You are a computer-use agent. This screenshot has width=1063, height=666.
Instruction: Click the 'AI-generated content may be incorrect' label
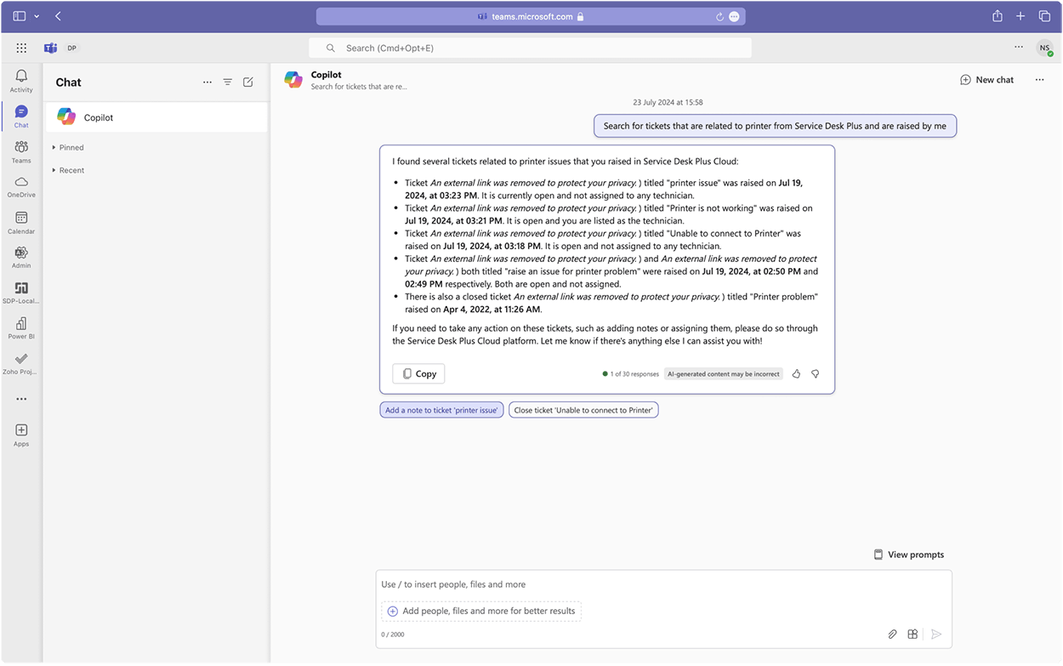(x=724, y=373)
